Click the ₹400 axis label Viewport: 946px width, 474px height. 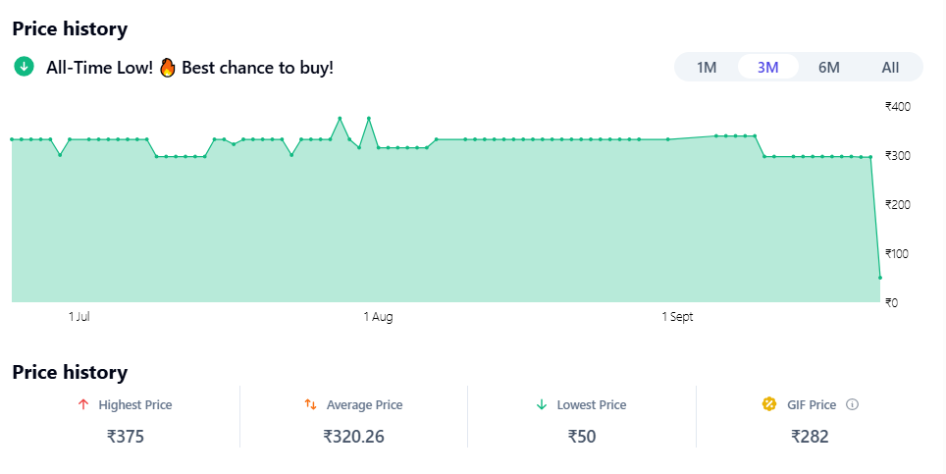[898, 106]
